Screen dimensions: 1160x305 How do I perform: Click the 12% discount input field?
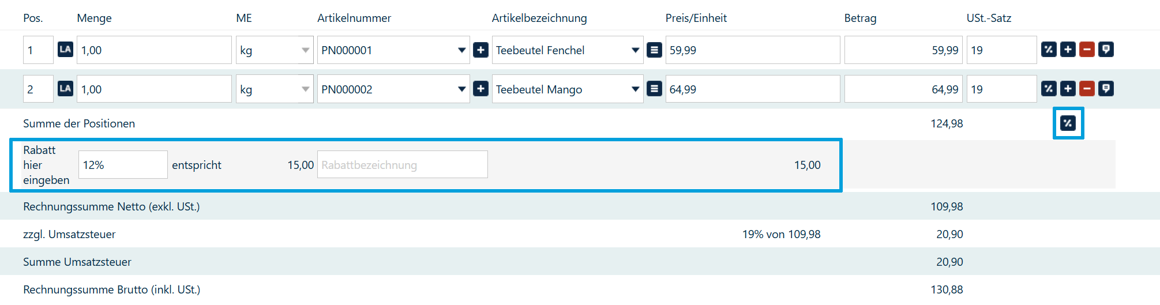(123, 165)
